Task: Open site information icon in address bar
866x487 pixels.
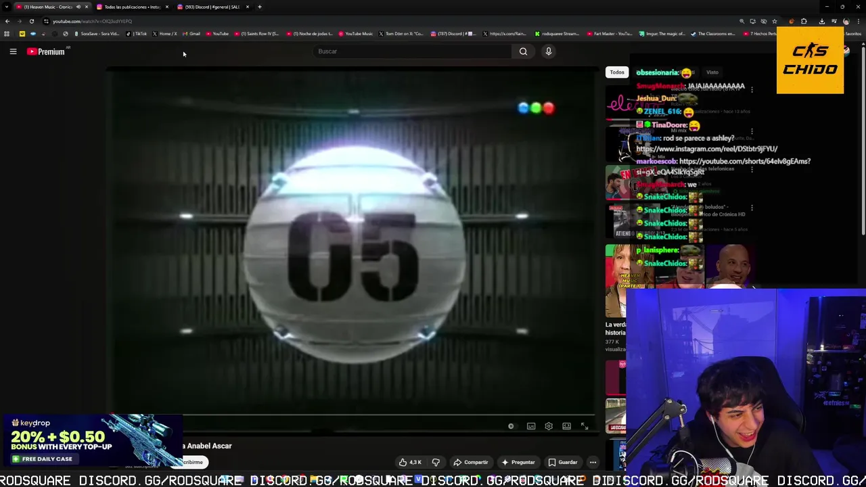Action: pos(46,21)
